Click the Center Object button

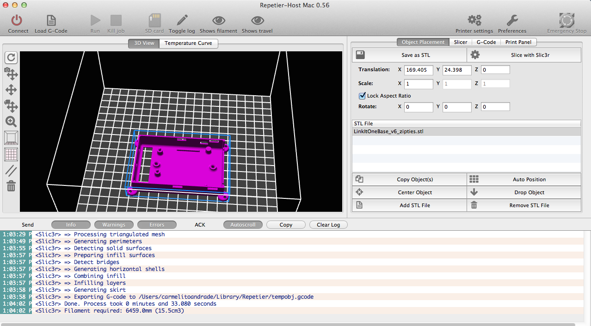(409, 192)
